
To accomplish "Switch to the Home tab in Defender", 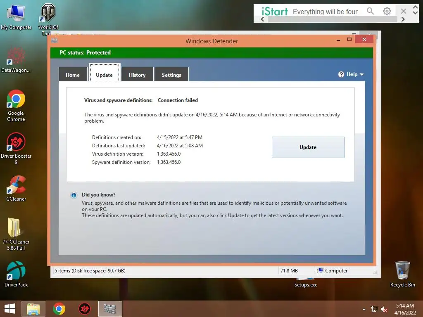I will (73, 75).
